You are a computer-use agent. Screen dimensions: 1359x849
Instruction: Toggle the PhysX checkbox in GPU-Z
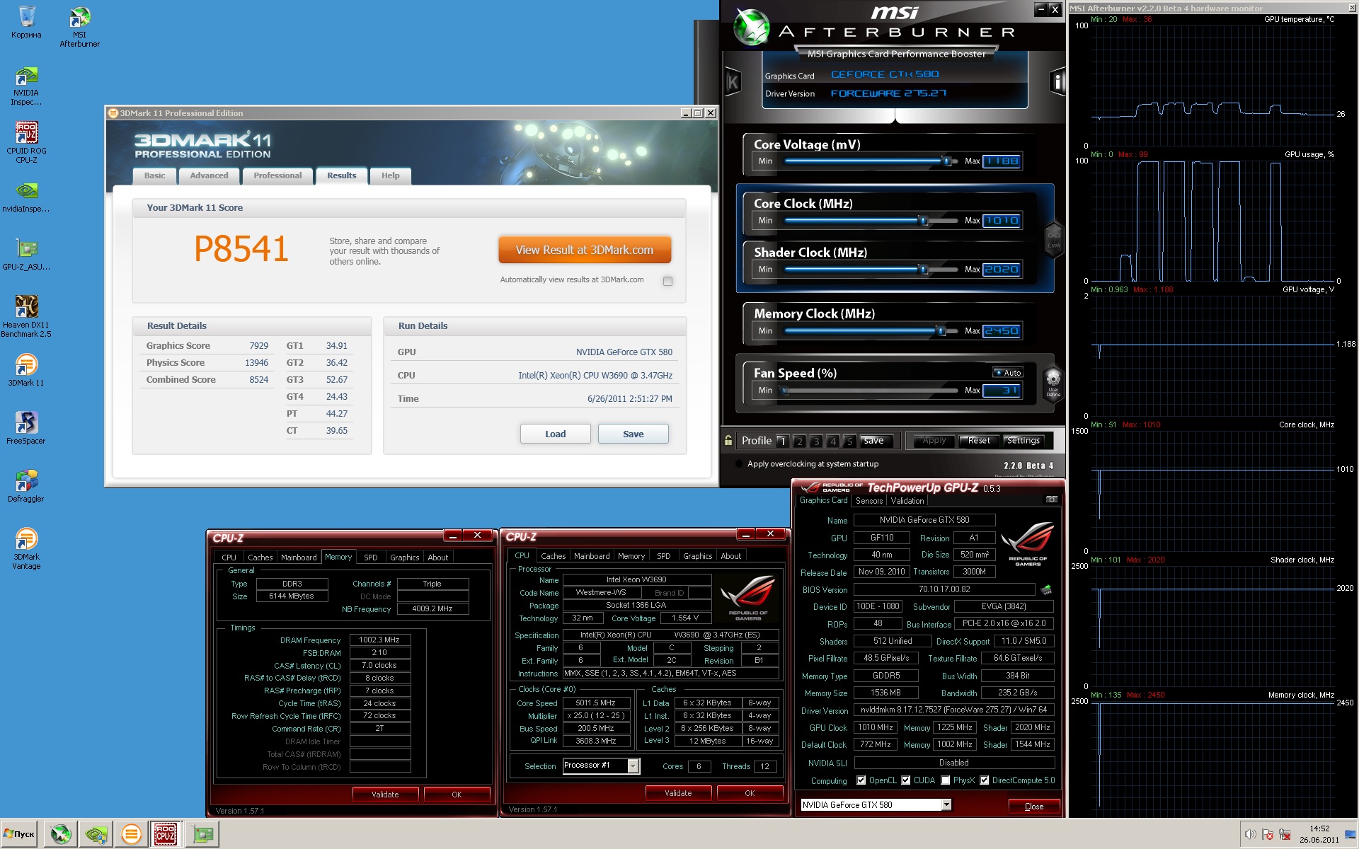945,780
